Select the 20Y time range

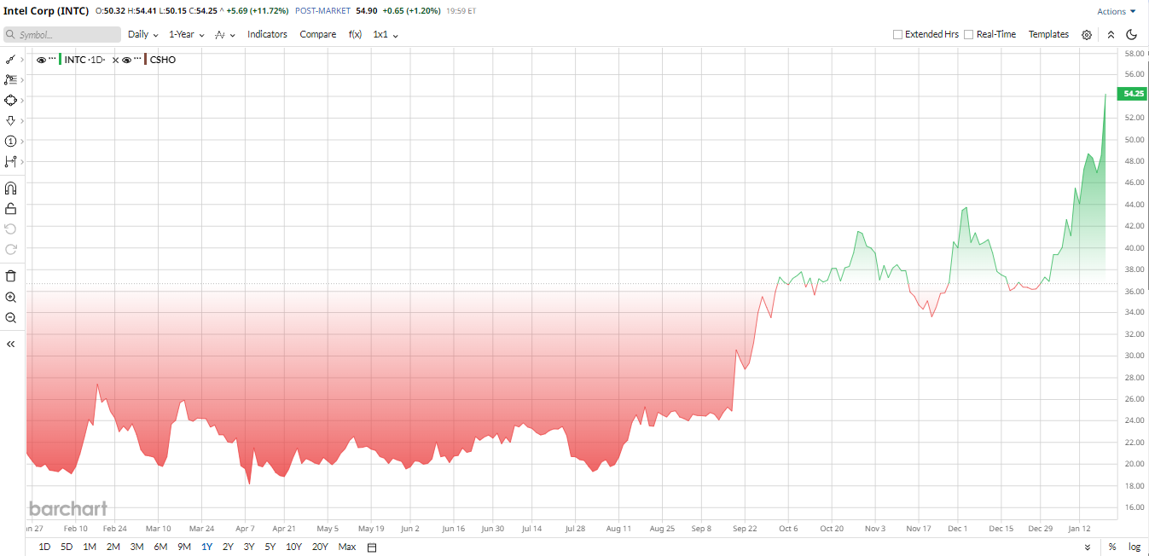click(x=320, y=547)
